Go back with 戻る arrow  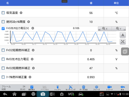(123, 88)
